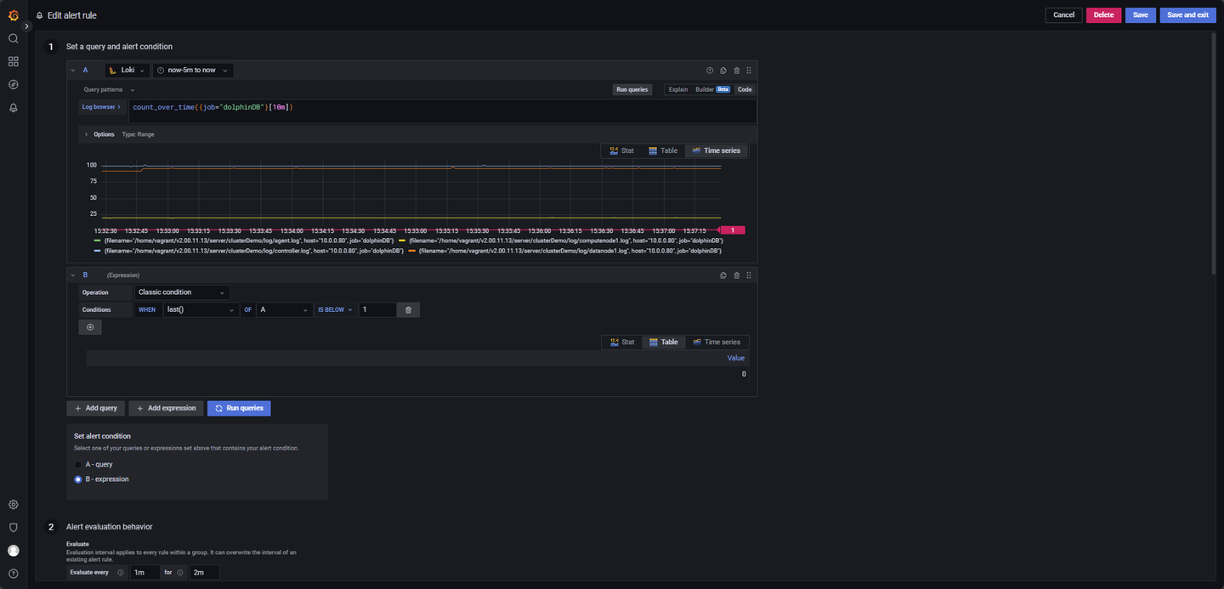Open the Server admin shield icon
The image size is (1224, 589).
pos(13,527)
